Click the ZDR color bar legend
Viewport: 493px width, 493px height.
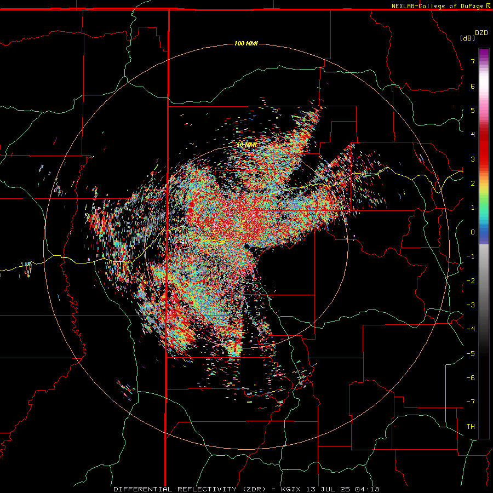coord(484,243)
